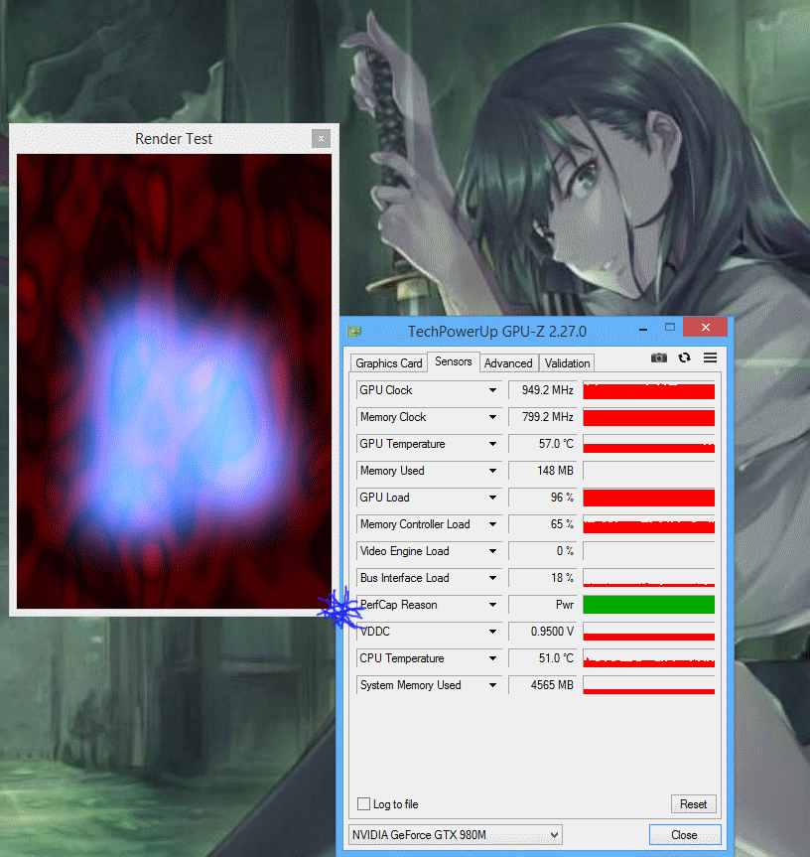Select GPU from NVIDIA GeForce GTX 980M combo
810x857 pixels.
tap(456, 834)
